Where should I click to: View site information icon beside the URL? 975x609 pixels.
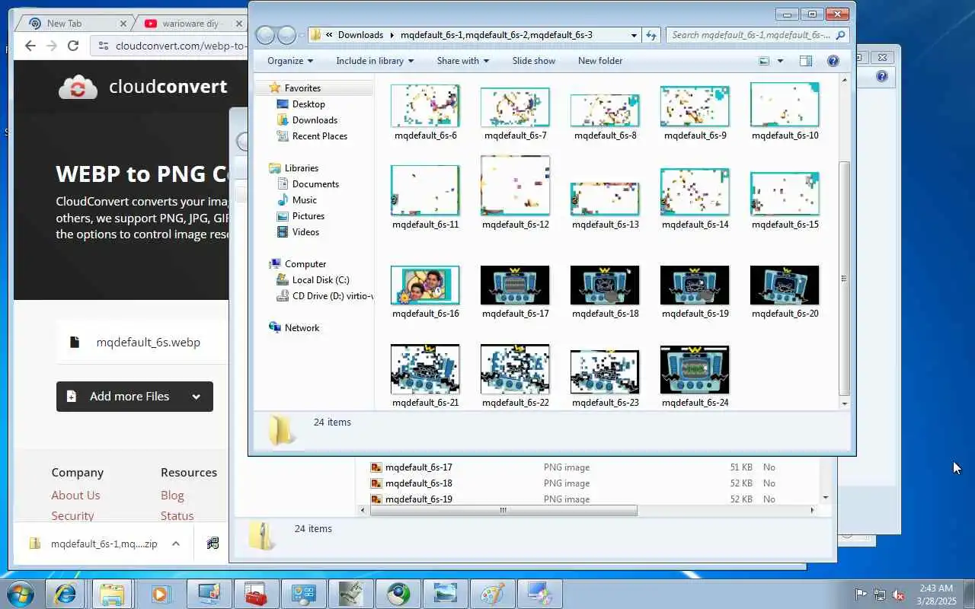pyautogui.click(x=104, y=46)
